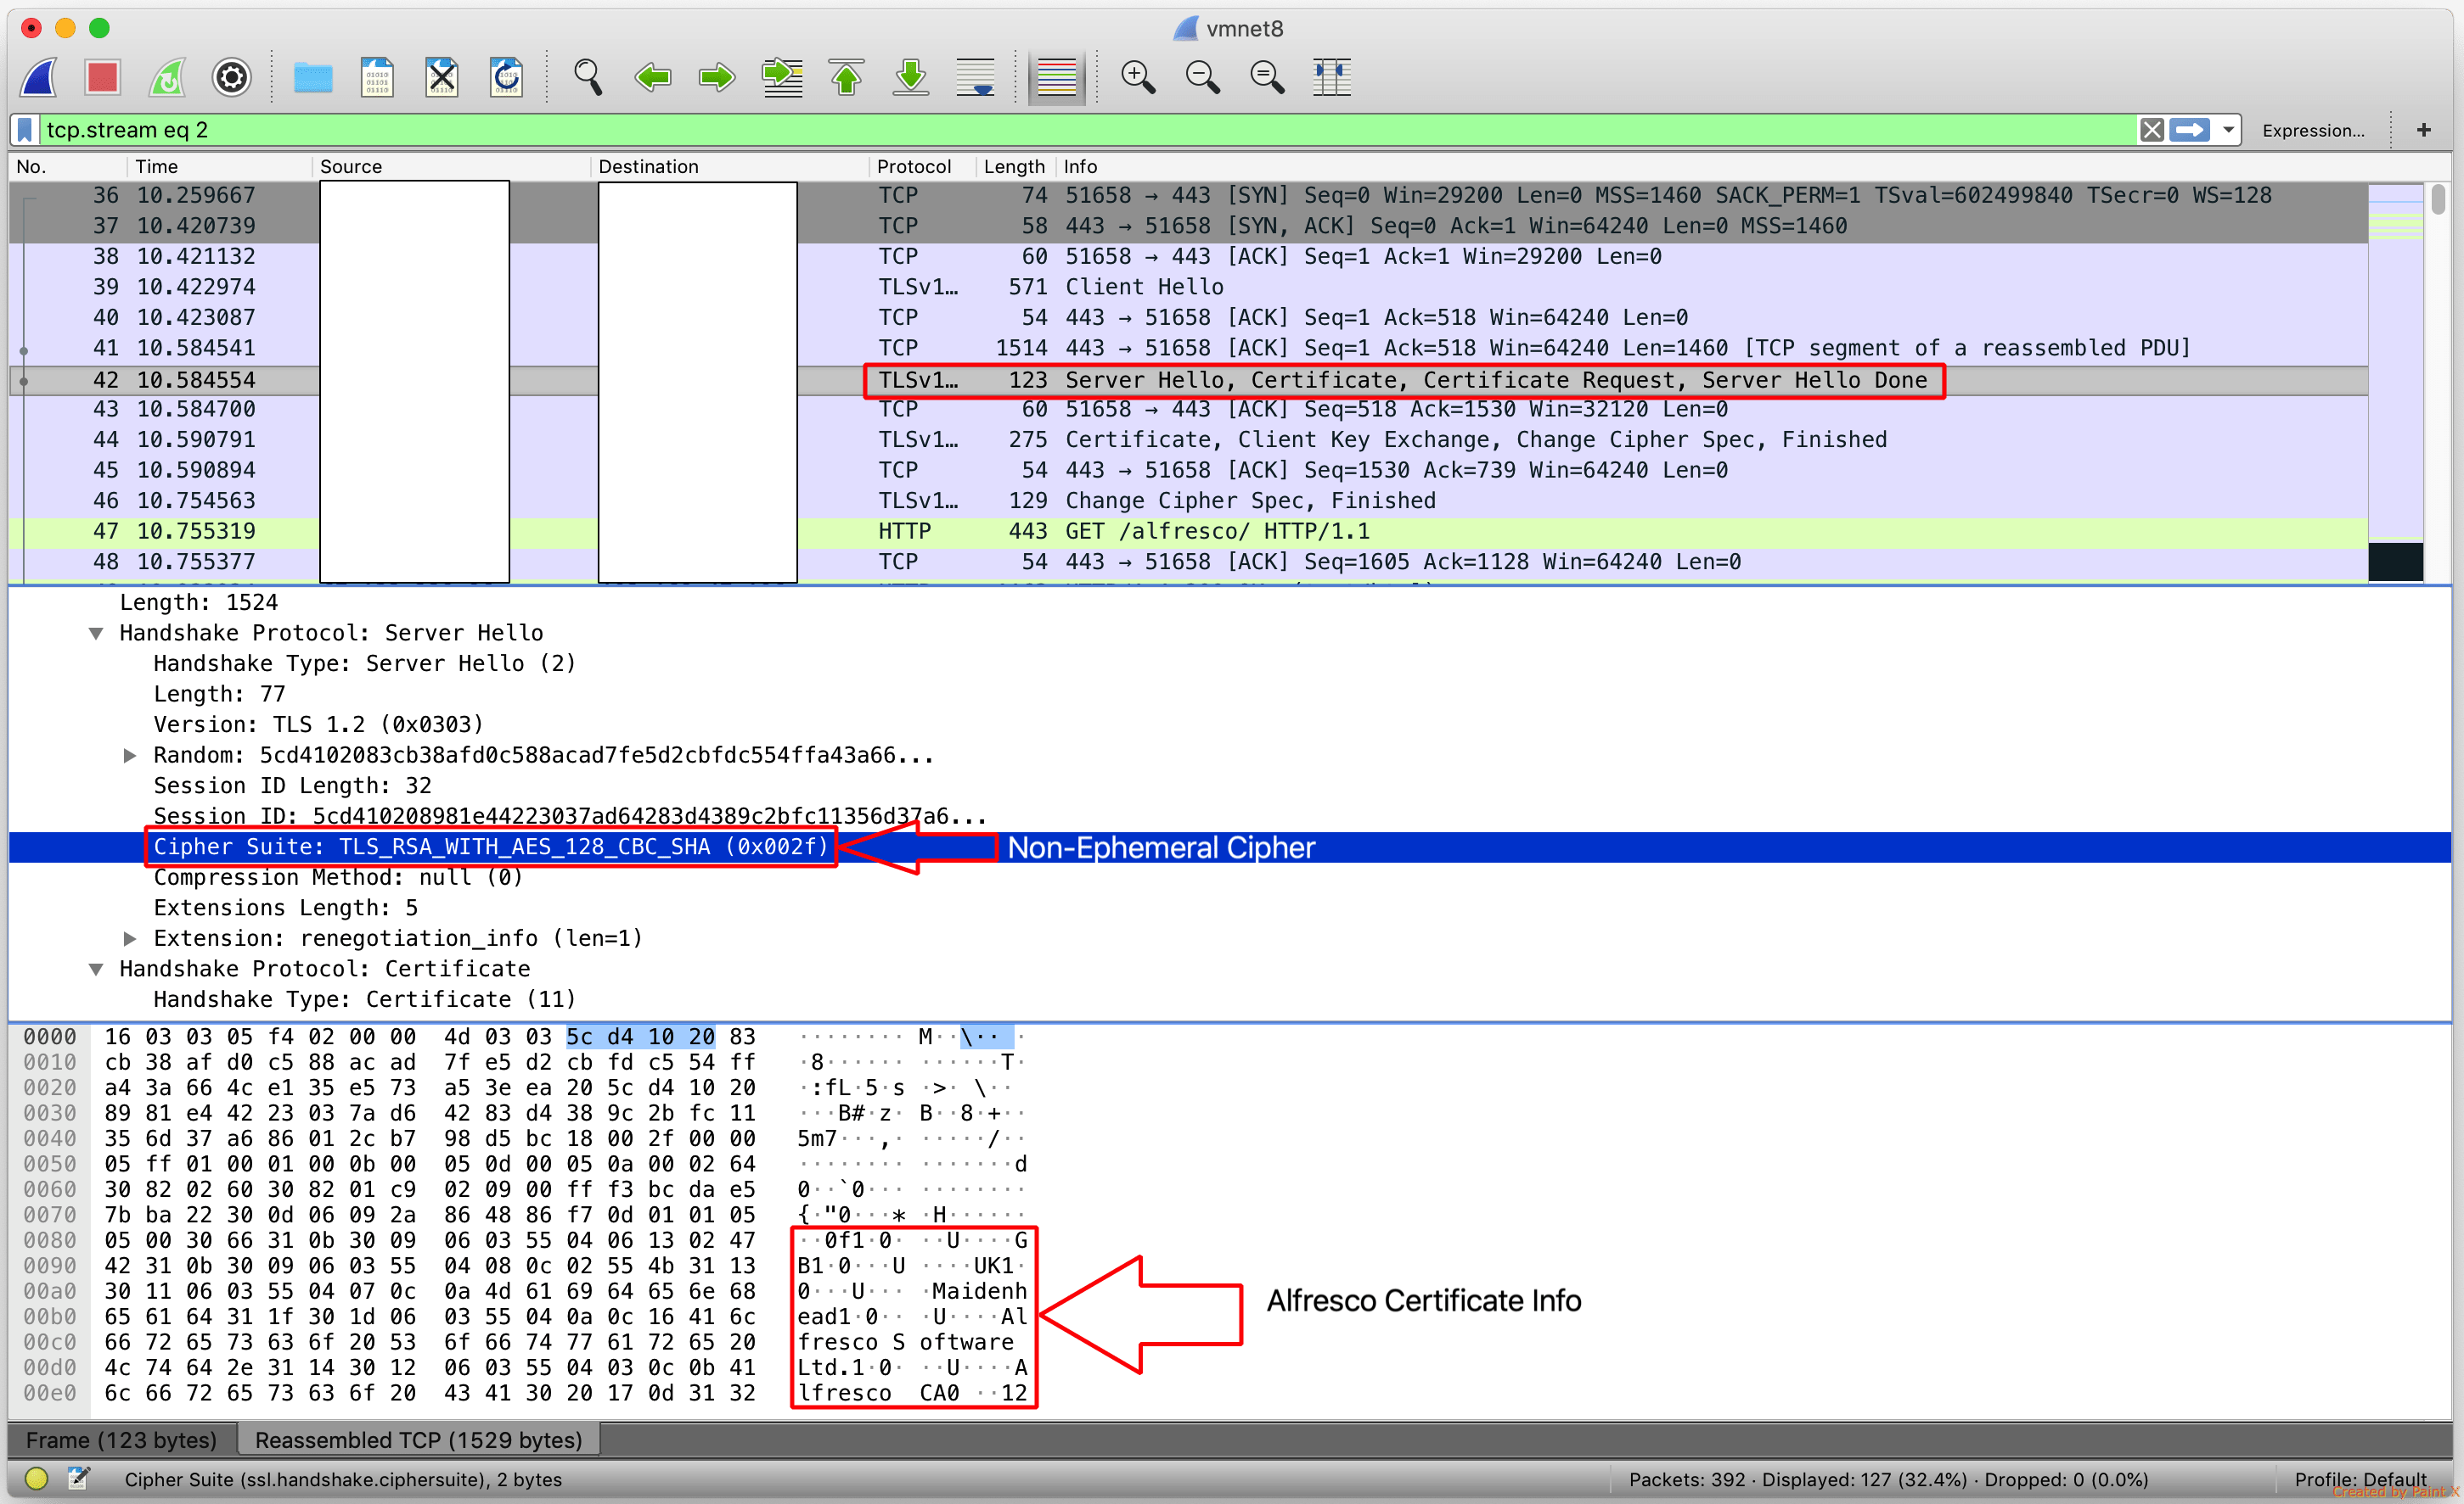Switch to the Frame (123 bytes) tab
The image size is (2464, 1504).
(121, 1440)
